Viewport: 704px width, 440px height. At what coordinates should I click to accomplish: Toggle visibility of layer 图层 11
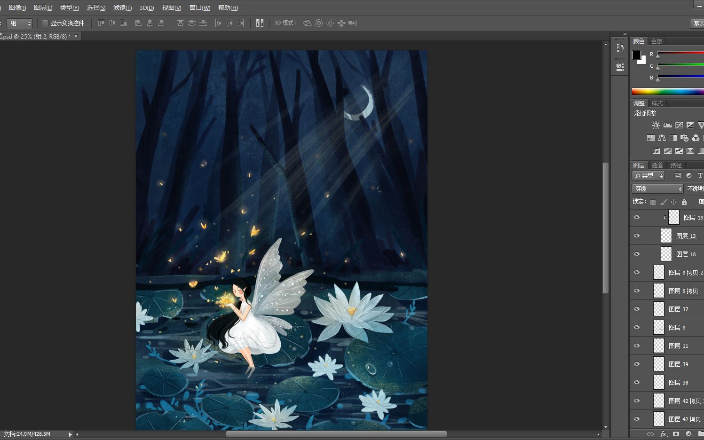point(637,346)
